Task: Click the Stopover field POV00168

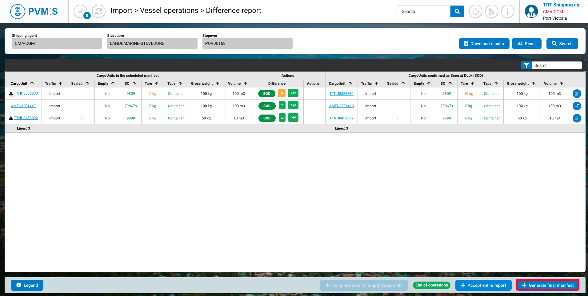Action: tap(247, 43)
